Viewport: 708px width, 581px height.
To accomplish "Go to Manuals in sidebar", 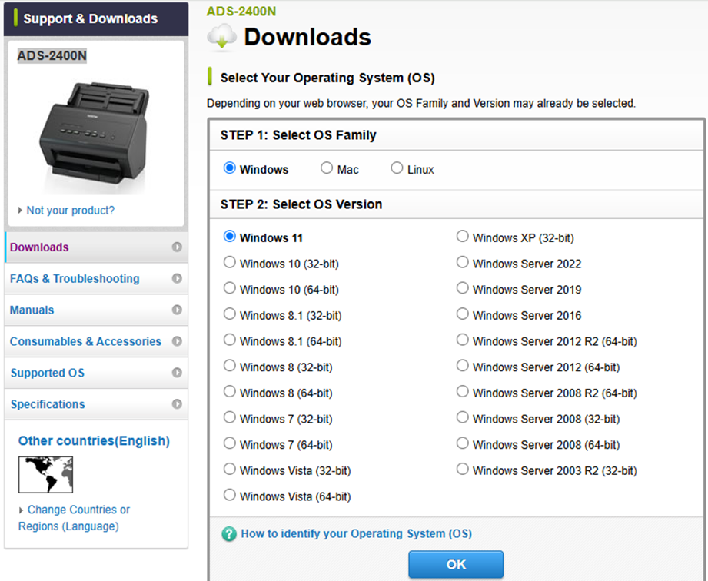I will click(x=96, y=310).
